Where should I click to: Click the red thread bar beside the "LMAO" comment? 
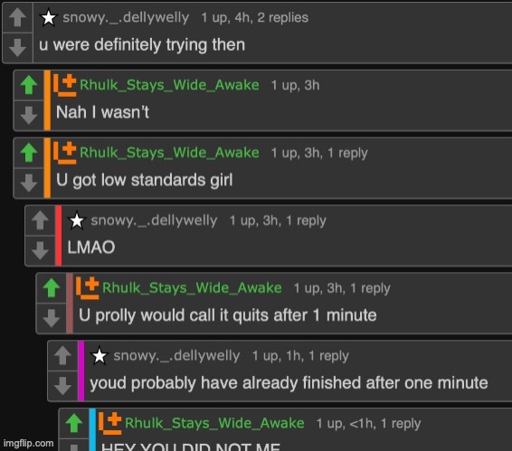click(59, 236)
